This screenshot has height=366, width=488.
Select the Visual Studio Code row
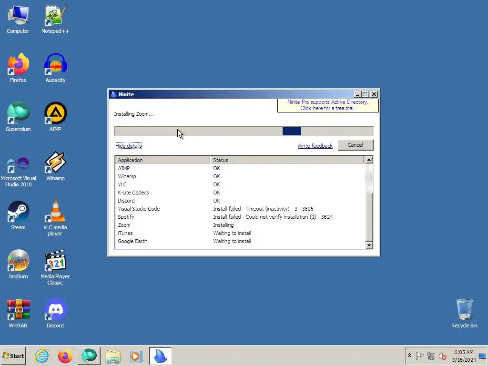239,209
